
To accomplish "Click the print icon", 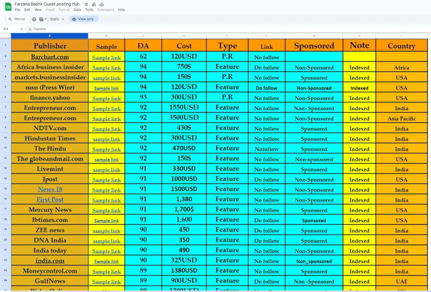I will coord(34,19).
